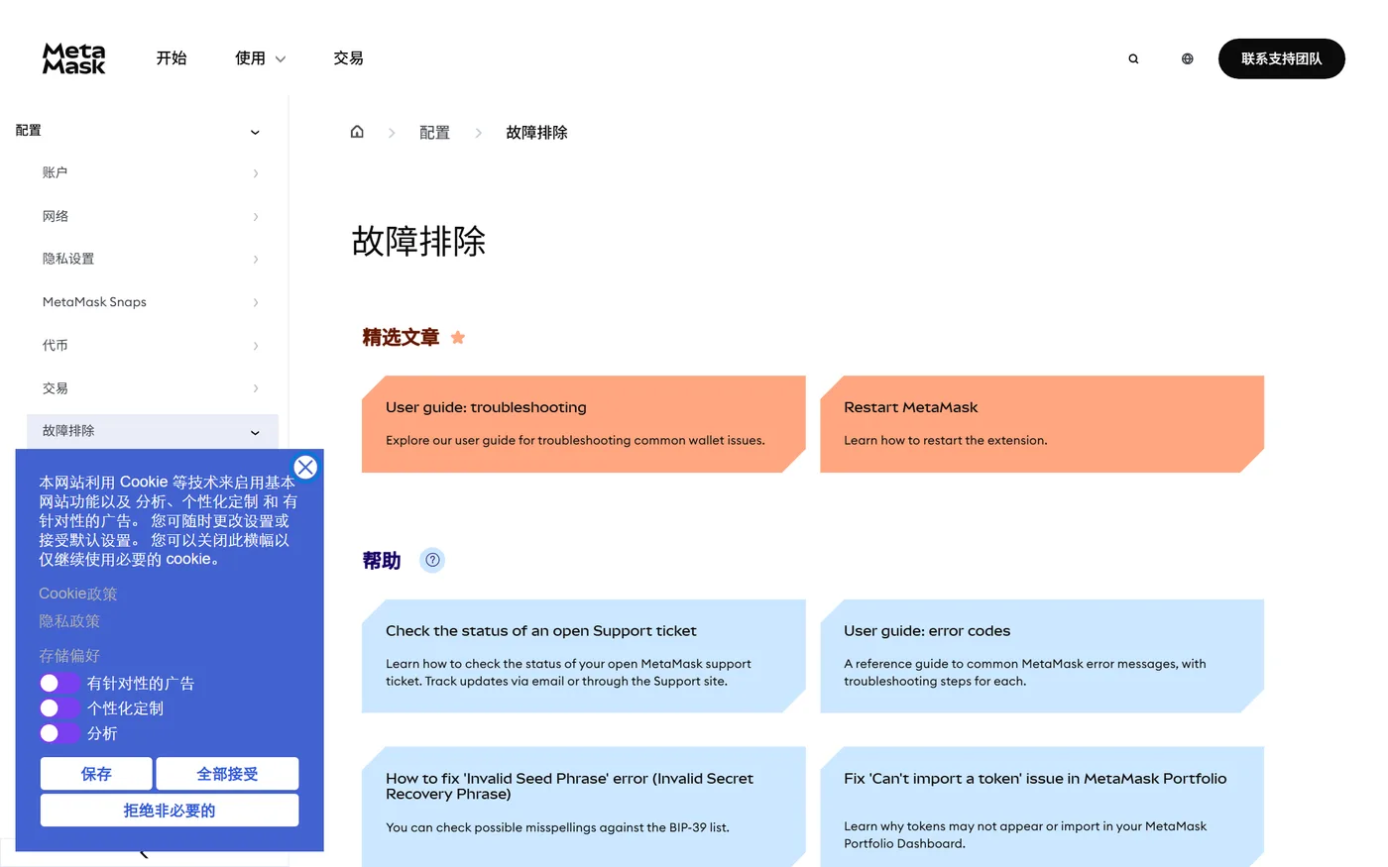Open Check status of Support ticket card
The image size is (1388, 867).
click(x=583, y=656)
